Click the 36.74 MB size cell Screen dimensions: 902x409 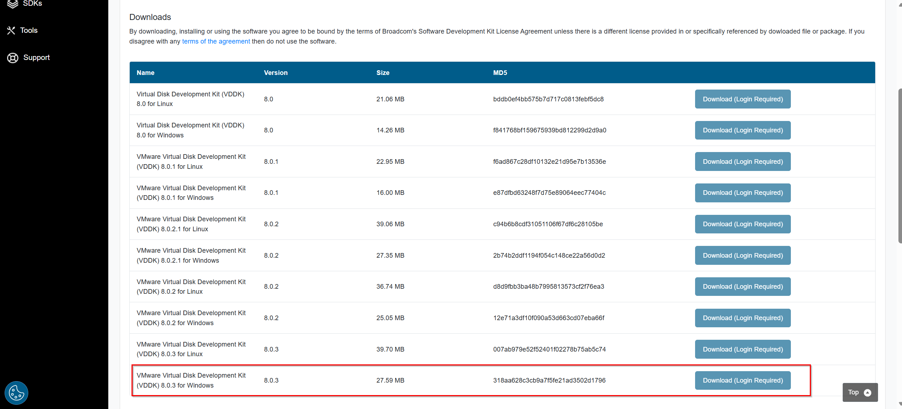click(x=390, y=287)
